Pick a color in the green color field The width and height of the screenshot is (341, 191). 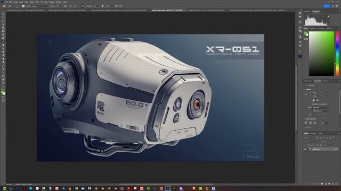point(321,54)
